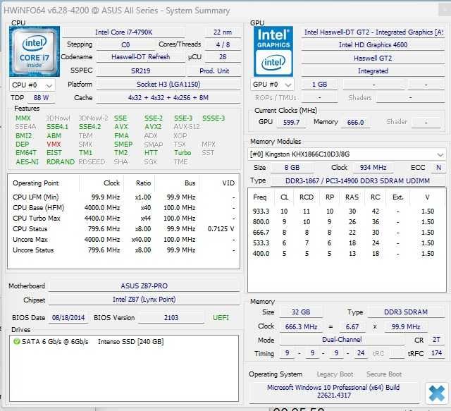The image size is (451, 411).
Task: Click the Turbo feature label
Action: tap(183, 153)
